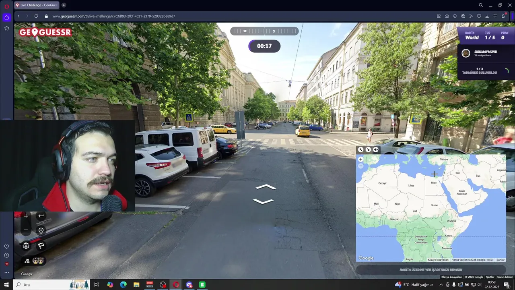Return to start flag button
The height and width of the screenshot is (290, 515).
(41, 246)
